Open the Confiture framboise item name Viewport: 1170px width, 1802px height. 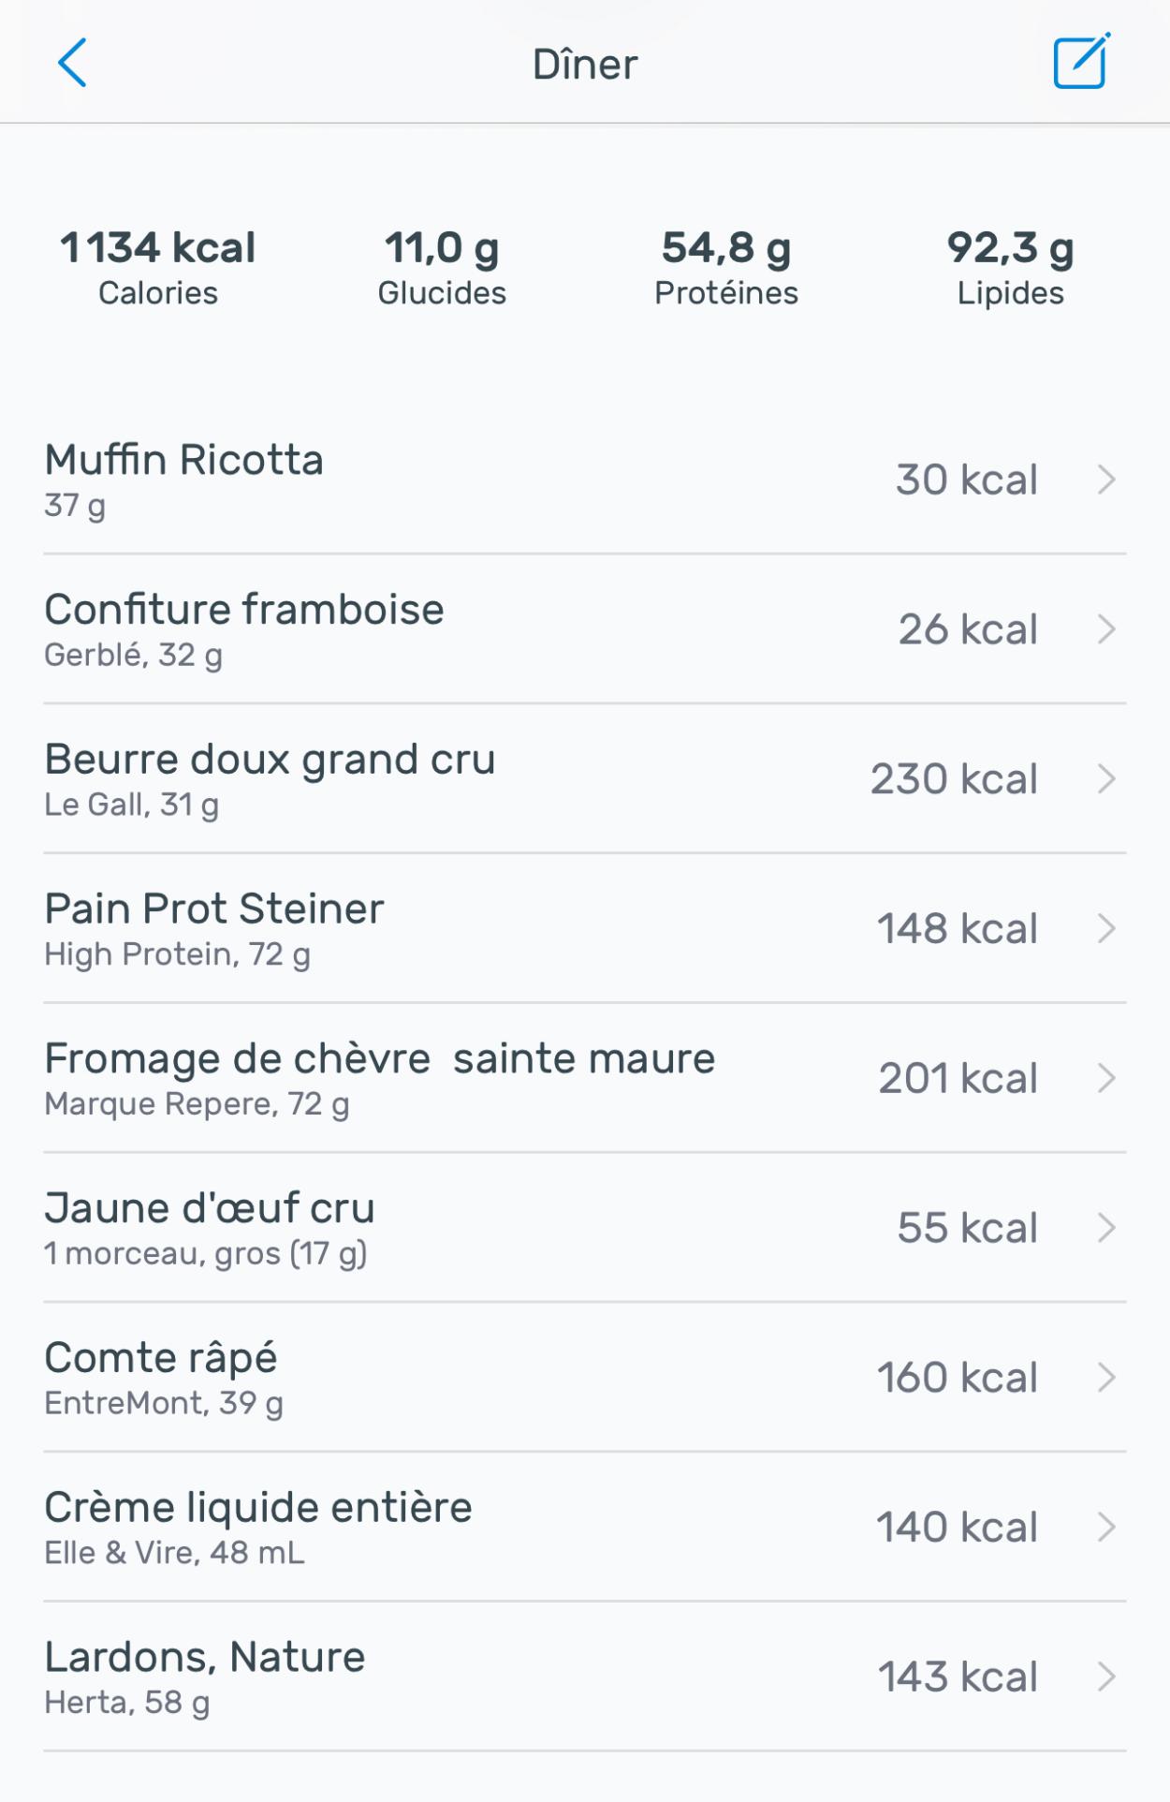coord(244,610)
